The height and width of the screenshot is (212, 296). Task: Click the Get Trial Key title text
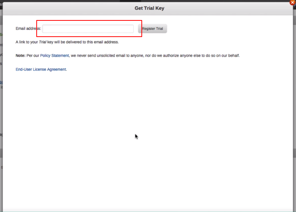149,8
